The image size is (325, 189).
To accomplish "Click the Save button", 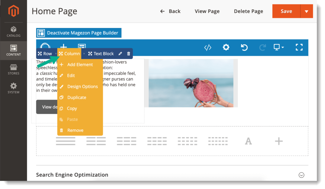I will (286, 11).
